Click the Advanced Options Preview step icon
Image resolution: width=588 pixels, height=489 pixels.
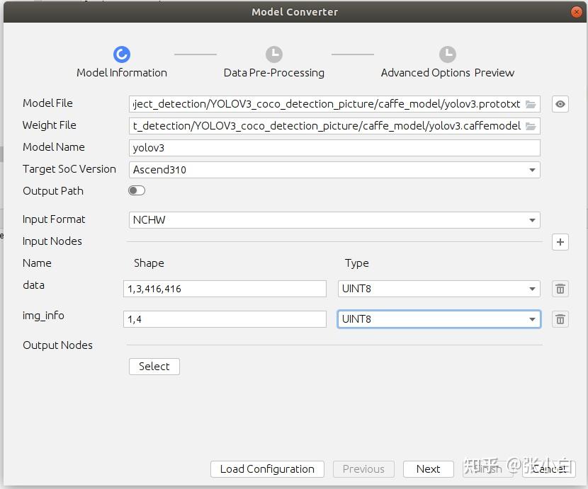(x=448, y=54)
